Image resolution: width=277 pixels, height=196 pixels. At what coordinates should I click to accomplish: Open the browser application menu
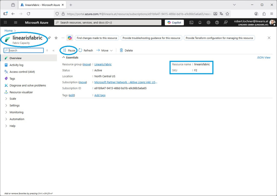point(272,14)
